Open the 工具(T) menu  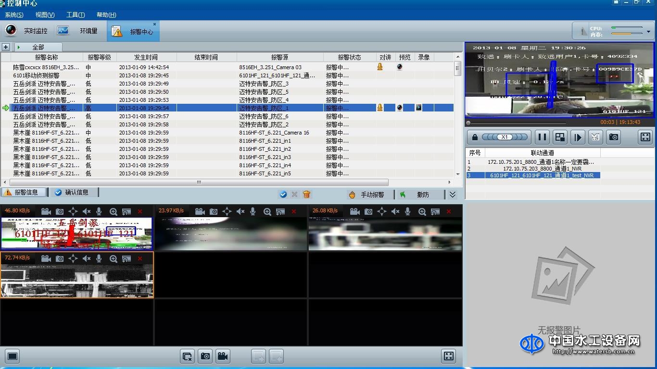click(76, 15)
